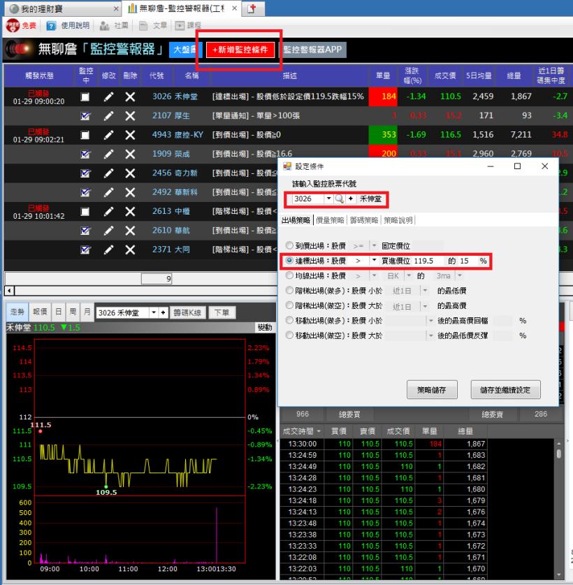This screenshot has height=585, width=573.
Task: Switch to 策略說明 tab
Action: 398,220
